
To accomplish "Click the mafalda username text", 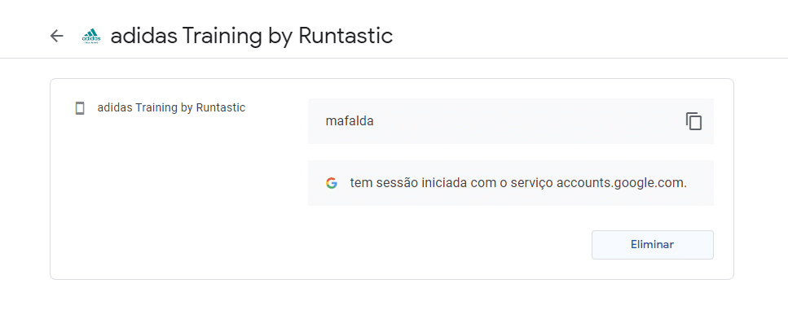I will tap(350, 121).
